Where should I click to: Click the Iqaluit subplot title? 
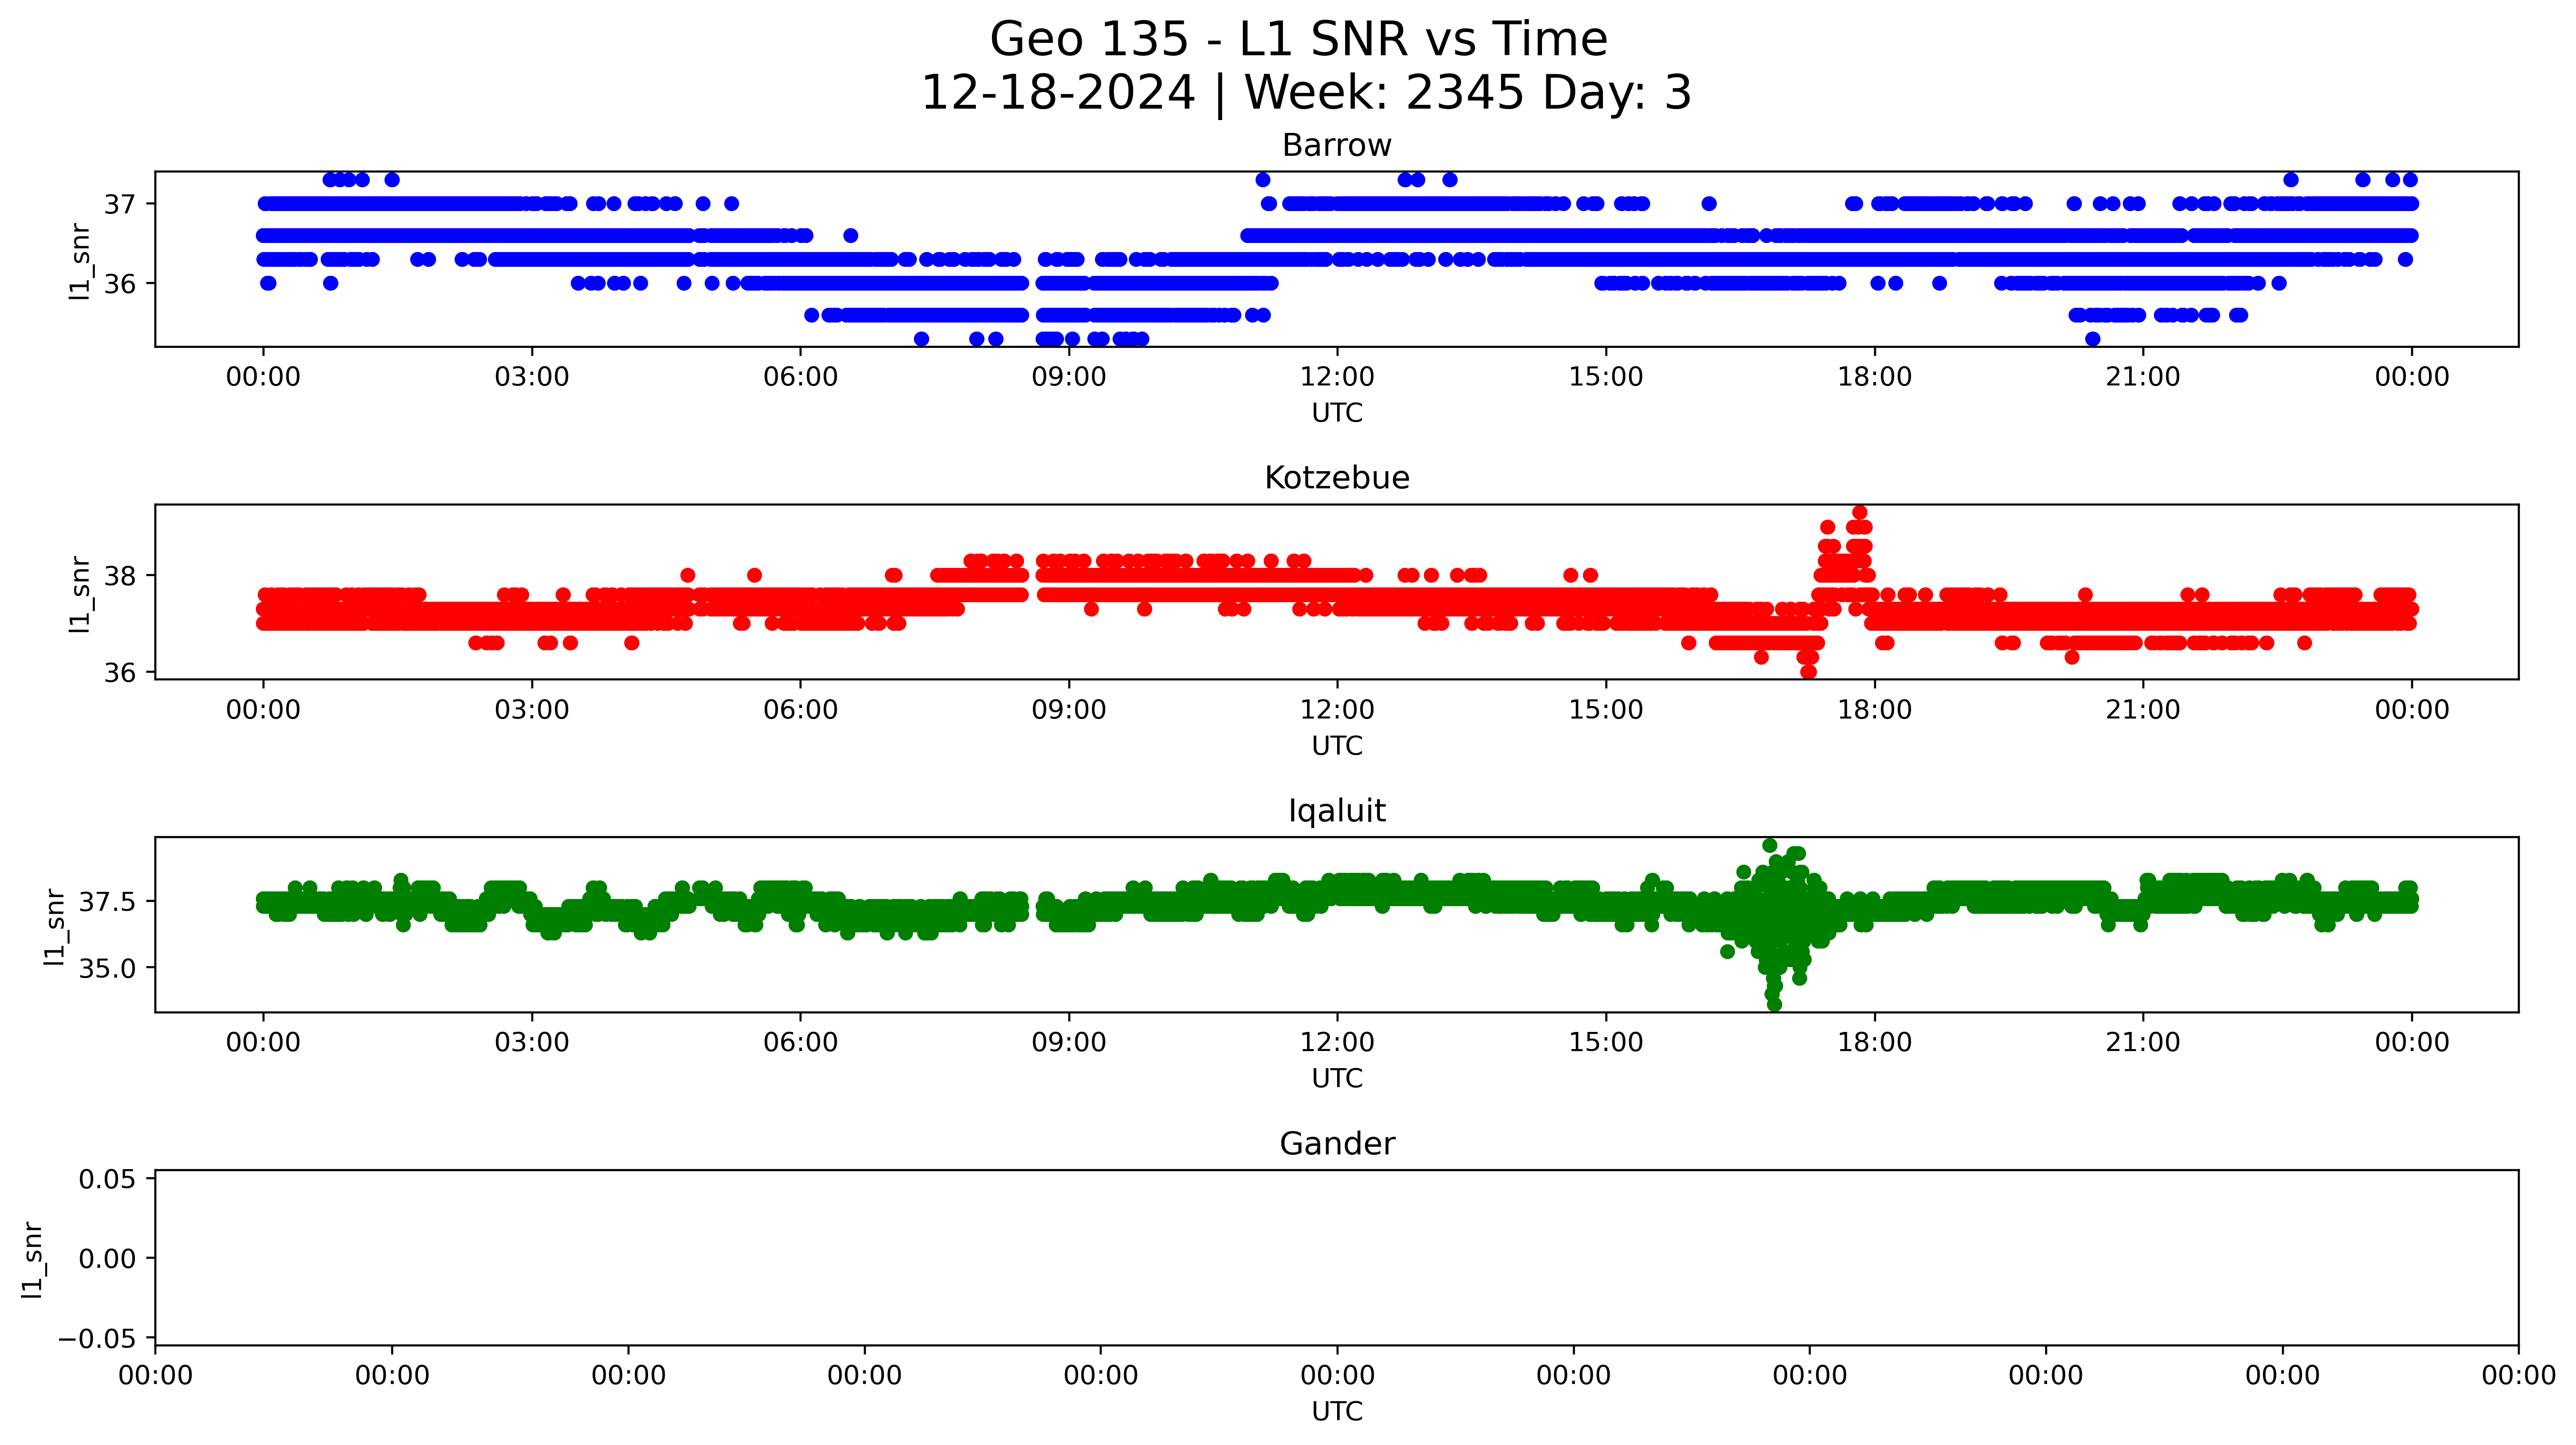coord(1336,811)
